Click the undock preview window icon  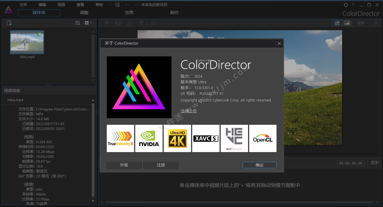point(154,23)
